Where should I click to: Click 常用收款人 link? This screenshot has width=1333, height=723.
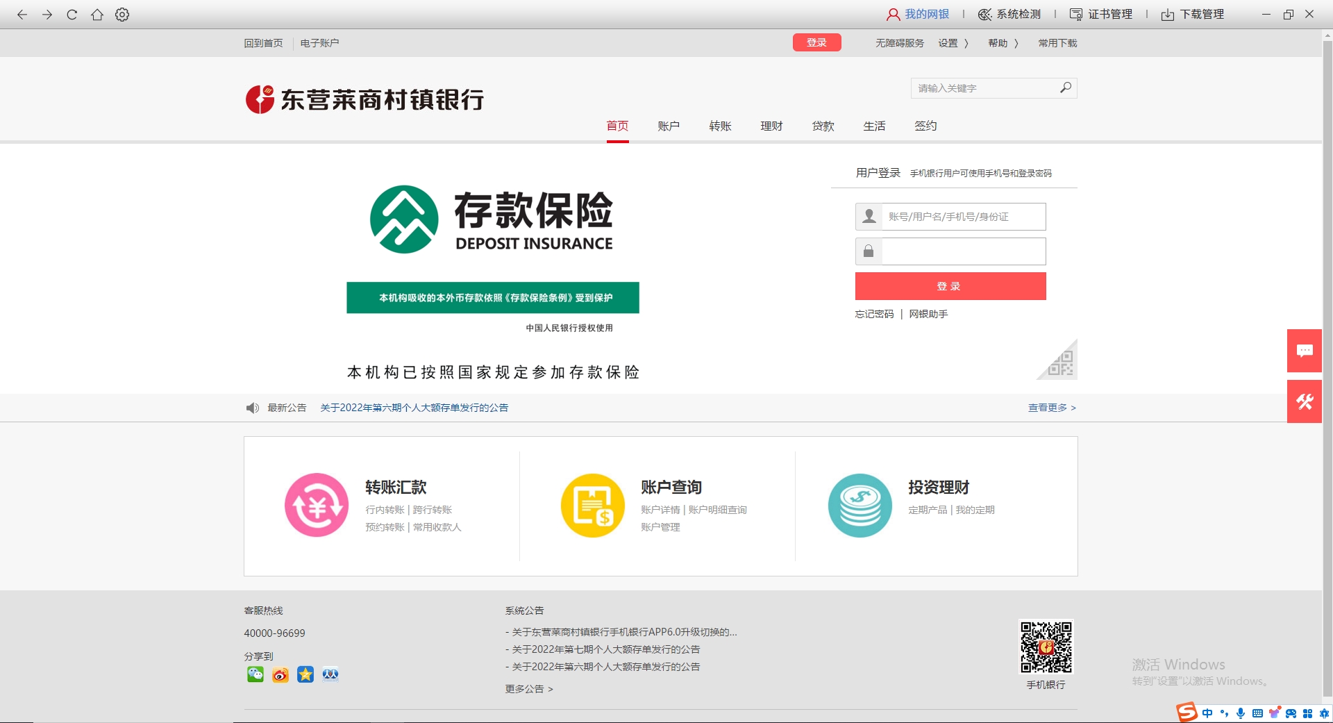click(437, 527)
